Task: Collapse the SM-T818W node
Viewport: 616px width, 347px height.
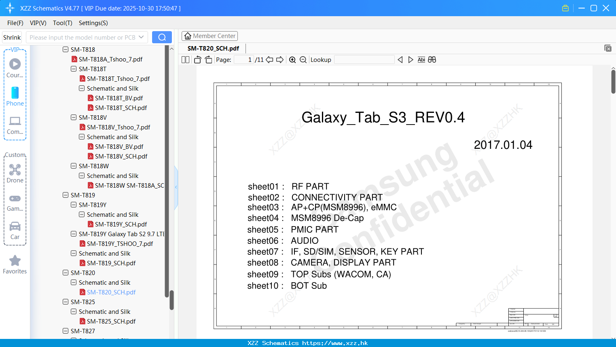Action: [x=74, y=166]
